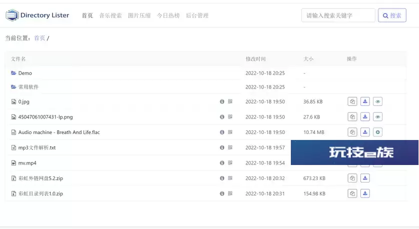
Task: Download 45047061007431-lp.png
Action: [x=365, y=116]
